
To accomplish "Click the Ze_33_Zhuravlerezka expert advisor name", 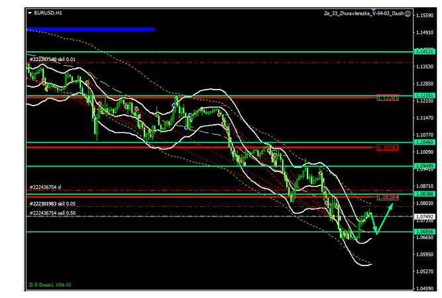I will 363,13.
